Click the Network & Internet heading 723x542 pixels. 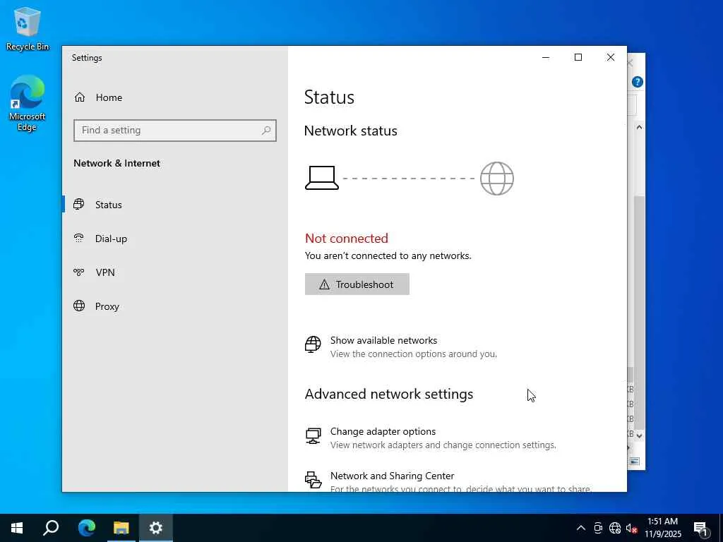pos(116,163)
